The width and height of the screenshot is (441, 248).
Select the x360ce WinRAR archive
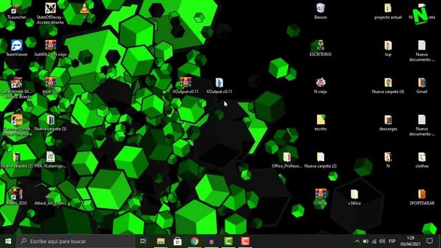tap(320, 194)
